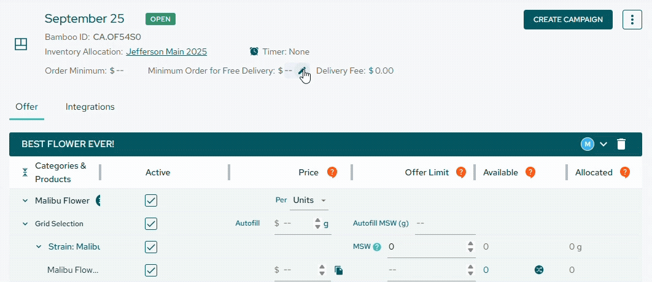Open the Per Units dropdown
652x282 pixels.
point(309,200)
